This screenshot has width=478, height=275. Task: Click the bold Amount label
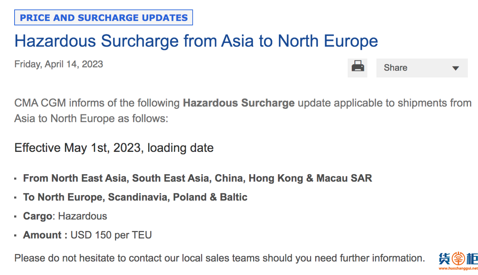coord(45,235)
